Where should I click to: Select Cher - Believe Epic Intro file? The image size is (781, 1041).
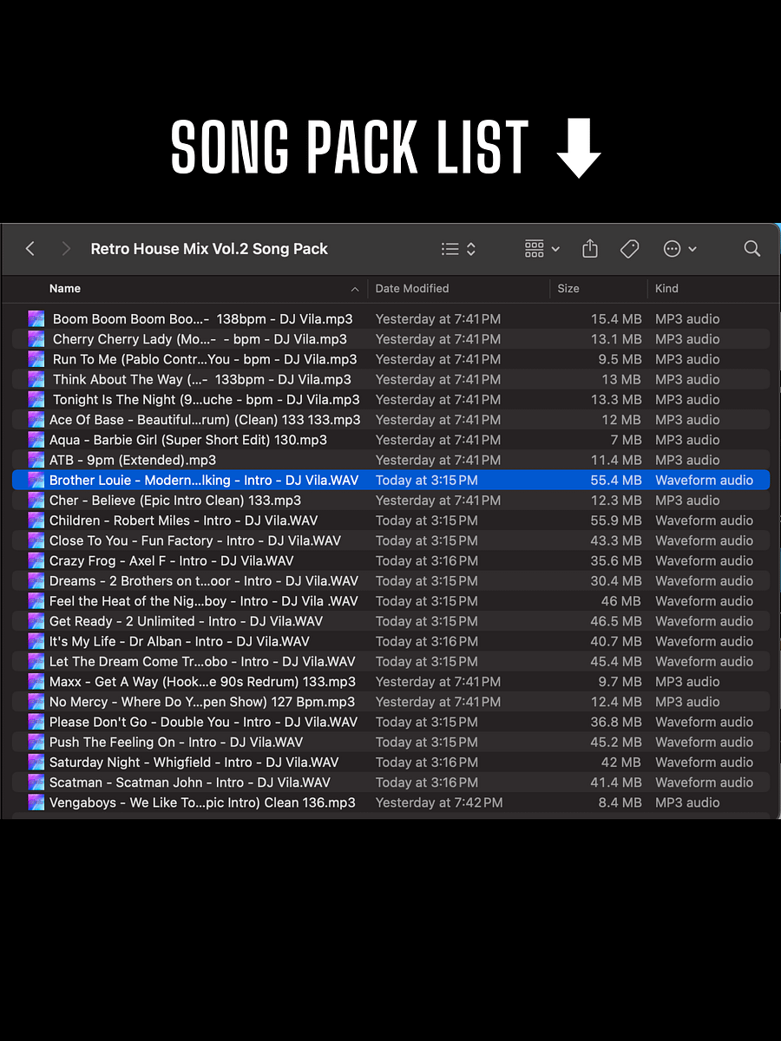[390, 501]
